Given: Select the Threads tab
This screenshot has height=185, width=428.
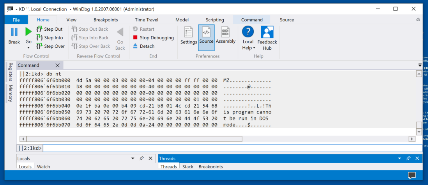Looking at the screenshot, I should tap(168, 166).
